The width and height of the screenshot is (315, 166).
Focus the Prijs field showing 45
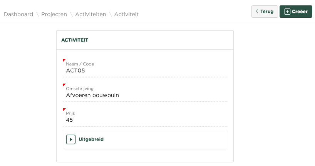[x=146, y=120]
